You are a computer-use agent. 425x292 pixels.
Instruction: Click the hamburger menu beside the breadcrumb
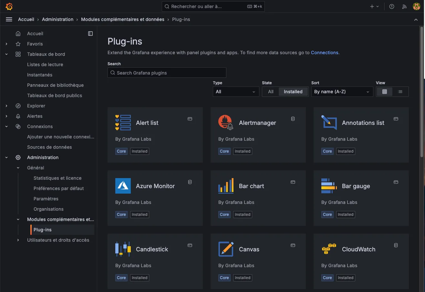pyautogui.click(x=9, y=19)
